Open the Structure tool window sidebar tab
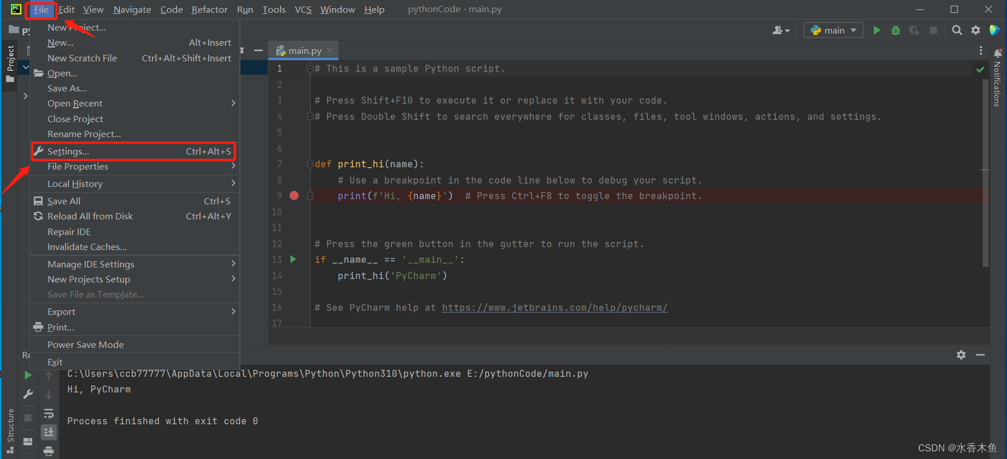This screenshot has height=459, width=1007. pos(10,430)
